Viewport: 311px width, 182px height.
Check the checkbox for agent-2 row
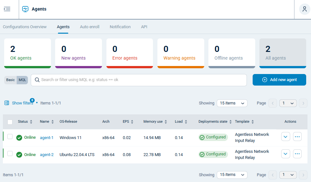point(10,154)
